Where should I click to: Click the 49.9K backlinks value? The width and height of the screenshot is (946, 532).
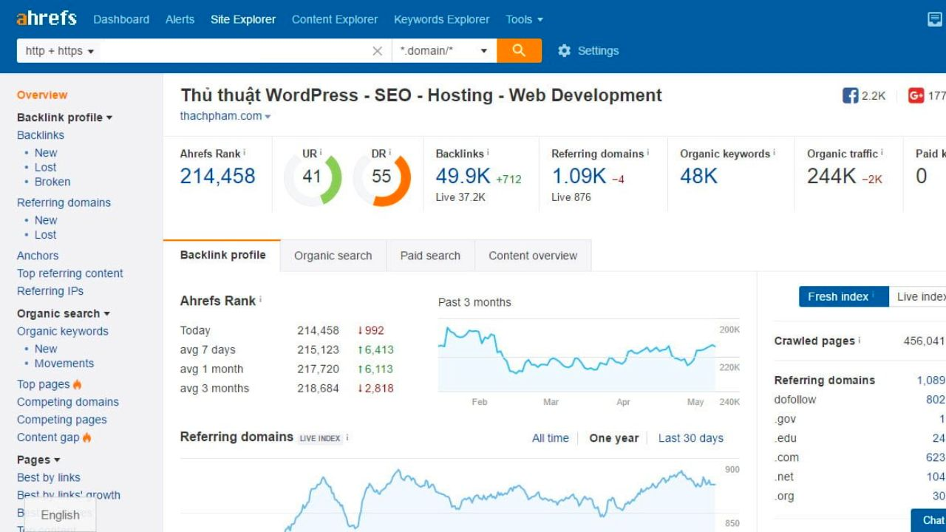(x=463, y=176)
